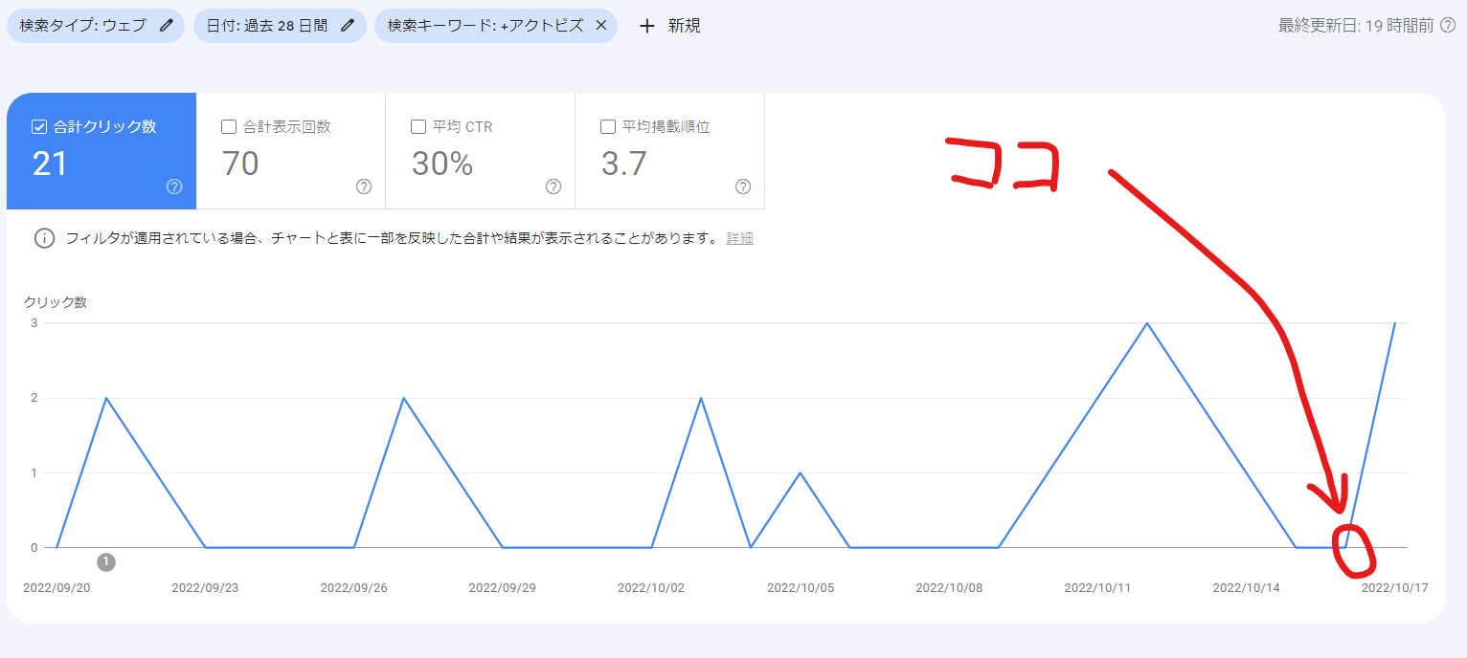This screenshot has width=1467, height=658.
Task: Edit the 日付: 過去 28 日間 pencil icon
Action: 348,26
